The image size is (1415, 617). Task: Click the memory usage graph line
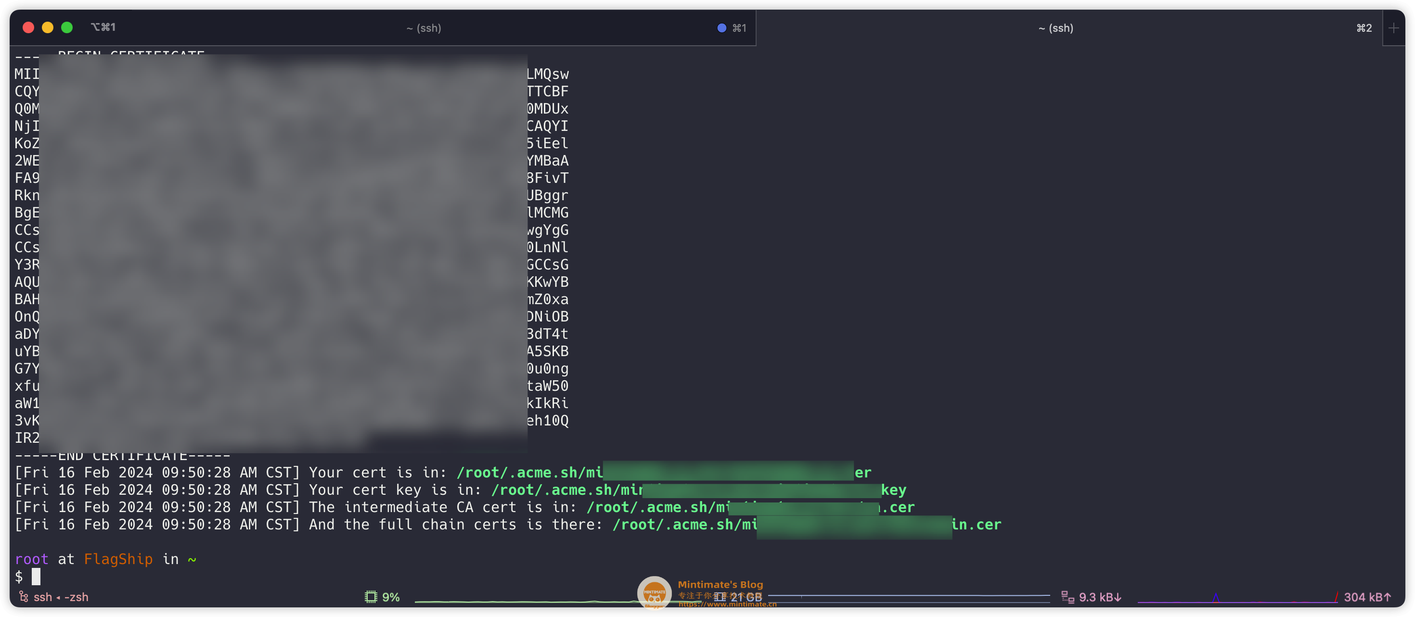point(909,596)
